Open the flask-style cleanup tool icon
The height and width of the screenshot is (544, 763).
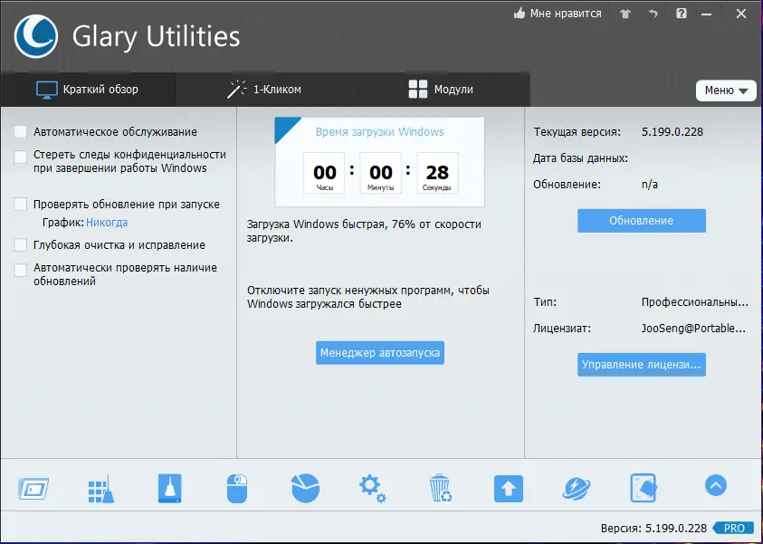coord(168,487)
